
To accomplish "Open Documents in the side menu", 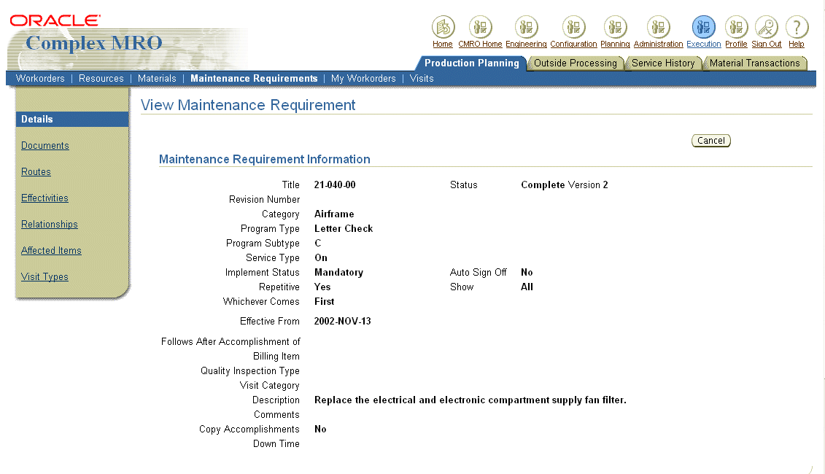I will (44, 145).
